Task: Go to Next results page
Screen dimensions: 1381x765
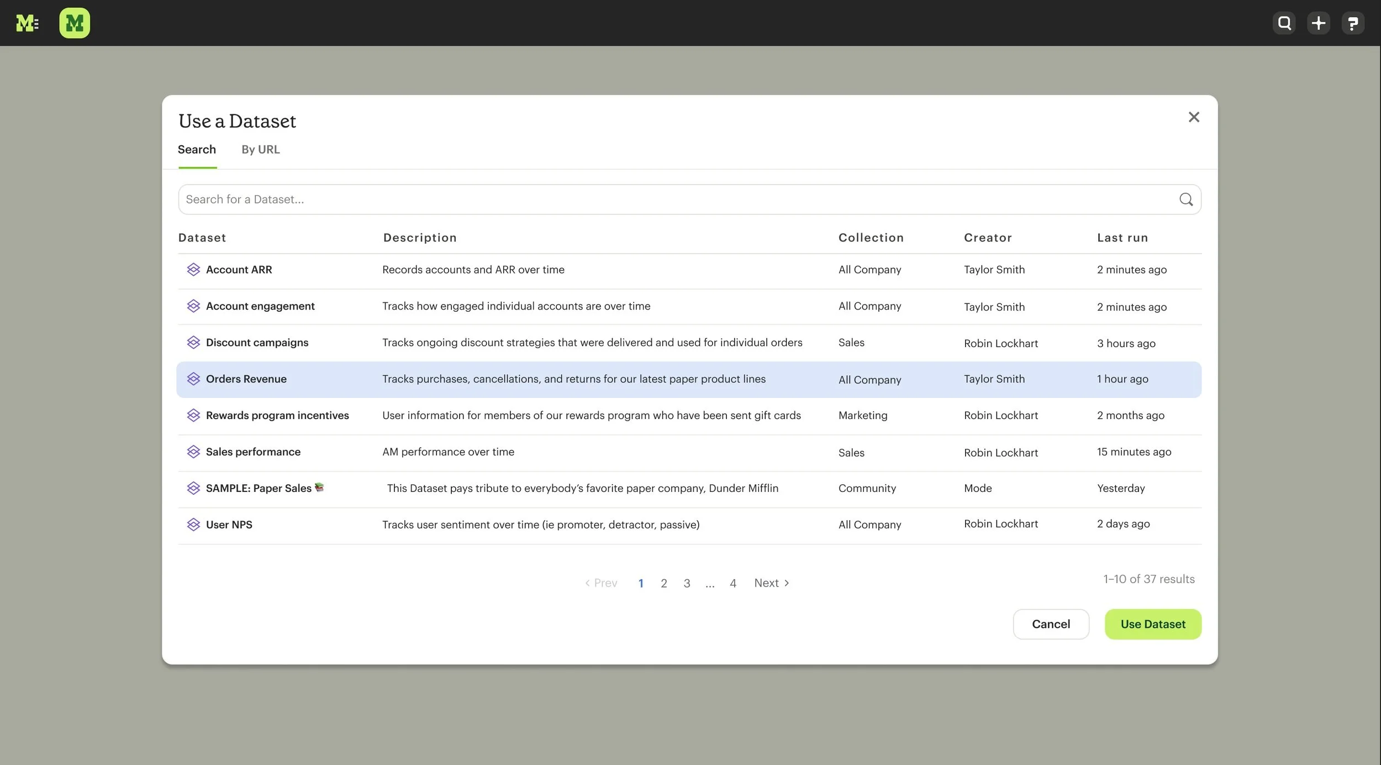Action: (771, 583)
